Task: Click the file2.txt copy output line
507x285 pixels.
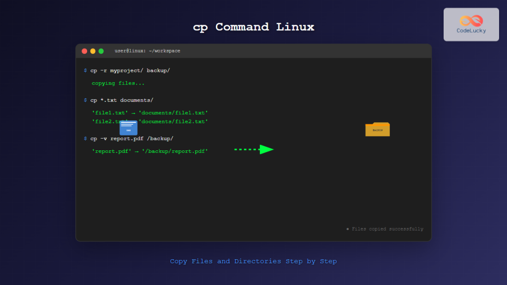Action: tap(149, 121)
